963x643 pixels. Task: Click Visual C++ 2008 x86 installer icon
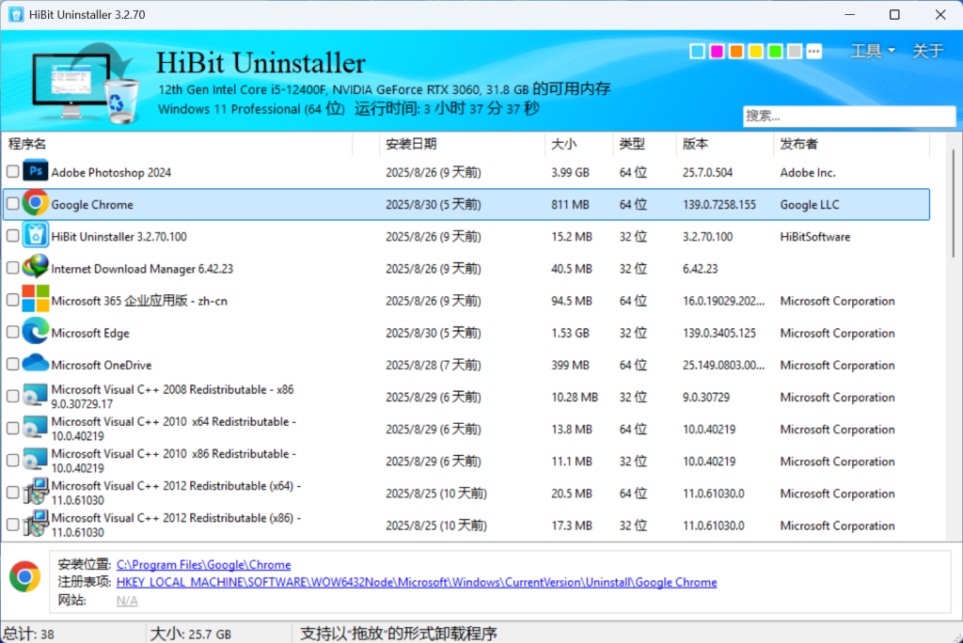36,397
